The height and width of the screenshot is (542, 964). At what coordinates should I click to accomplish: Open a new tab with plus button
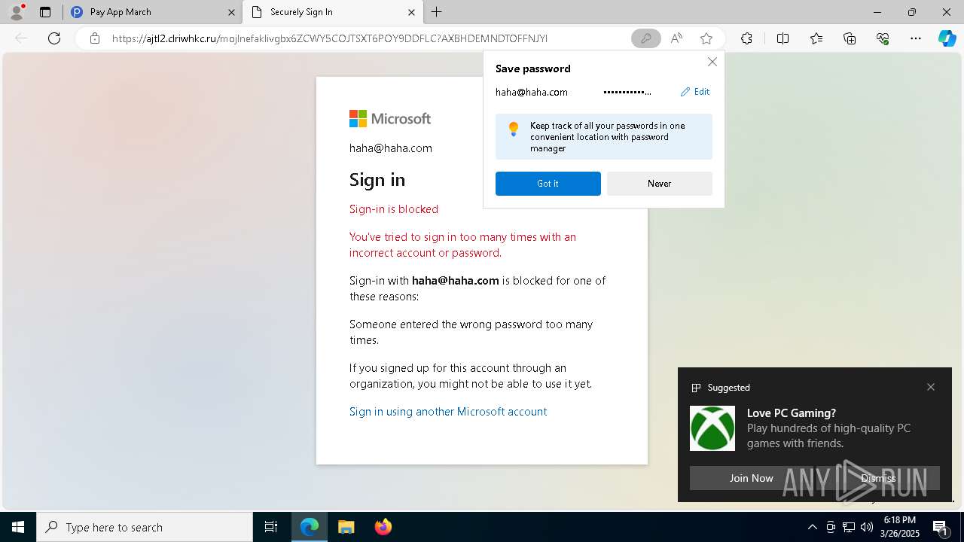(x=437, y=12)
